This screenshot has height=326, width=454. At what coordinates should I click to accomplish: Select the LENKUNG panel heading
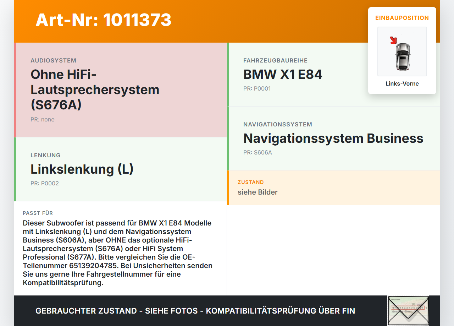[45, 156]
